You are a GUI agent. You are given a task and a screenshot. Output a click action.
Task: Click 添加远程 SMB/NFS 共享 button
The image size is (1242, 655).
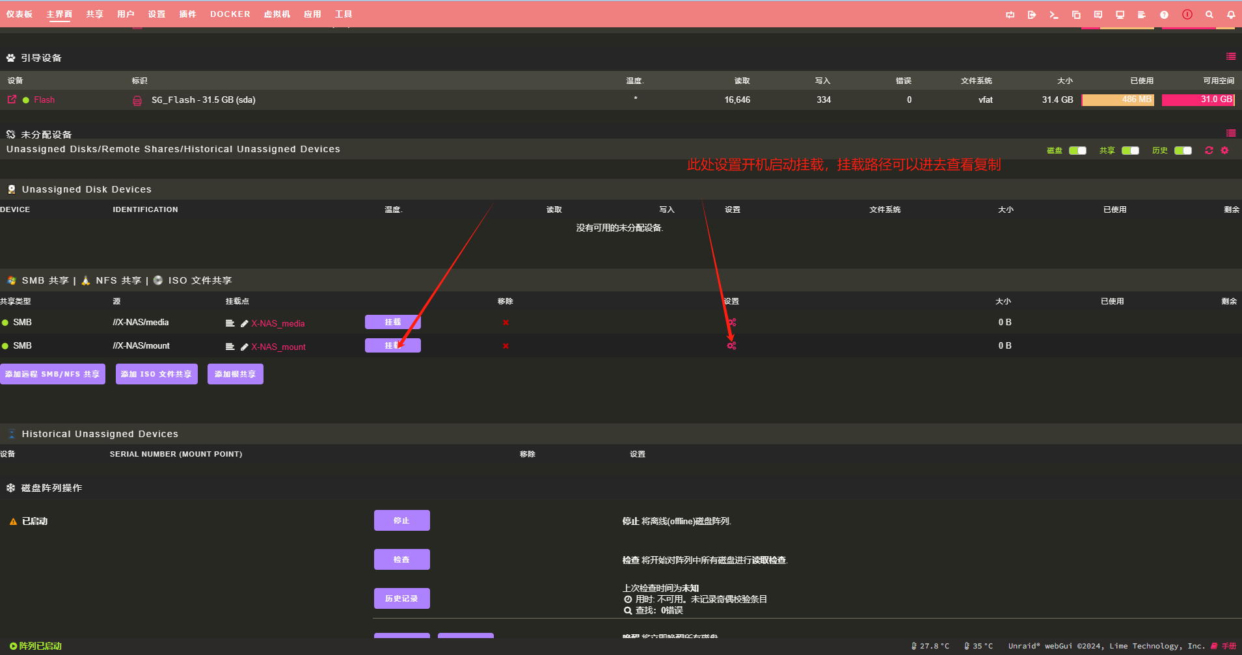tap(52, 374)
